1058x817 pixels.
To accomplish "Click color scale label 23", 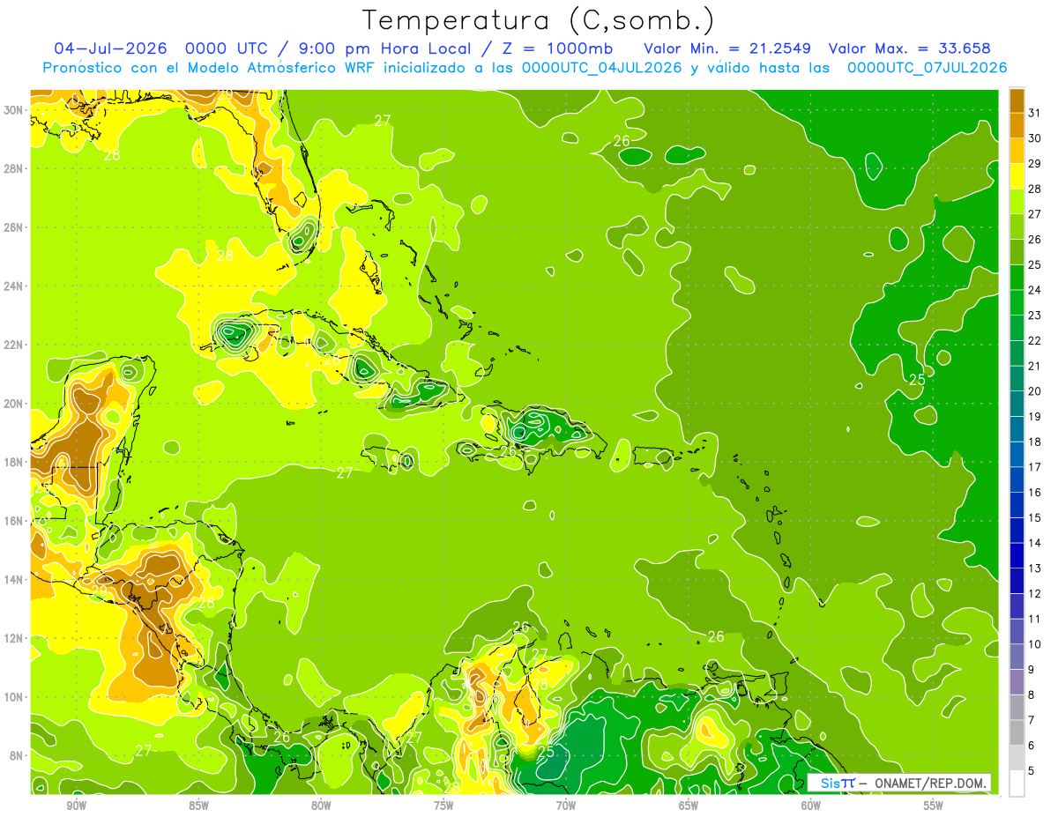I will (x=1035, y=315).
